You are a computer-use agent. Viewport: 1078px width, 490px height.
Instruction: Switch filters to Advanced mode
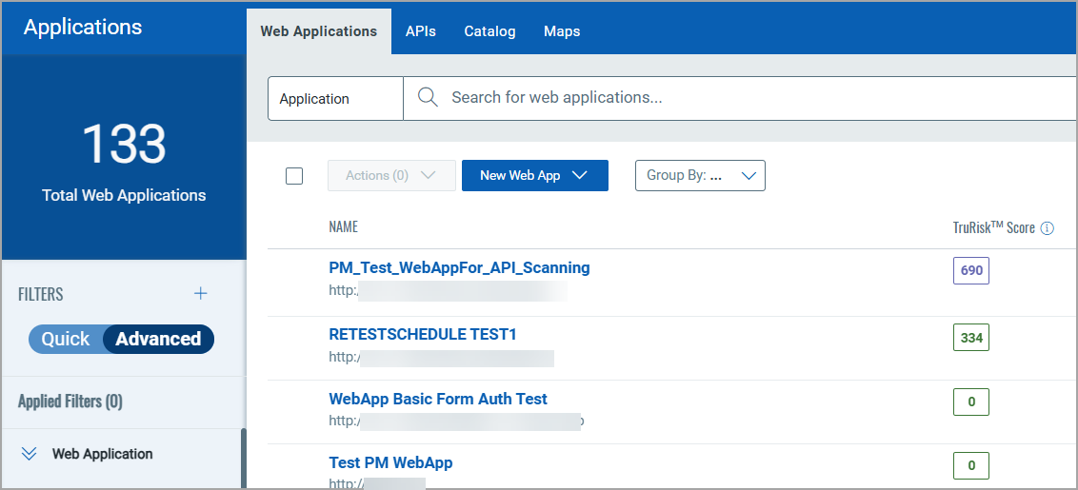point(158,339)
